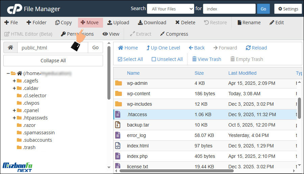This screenshot has height=174, width=304.
Task: Click the Collapse All button
Action: (53, 61)
